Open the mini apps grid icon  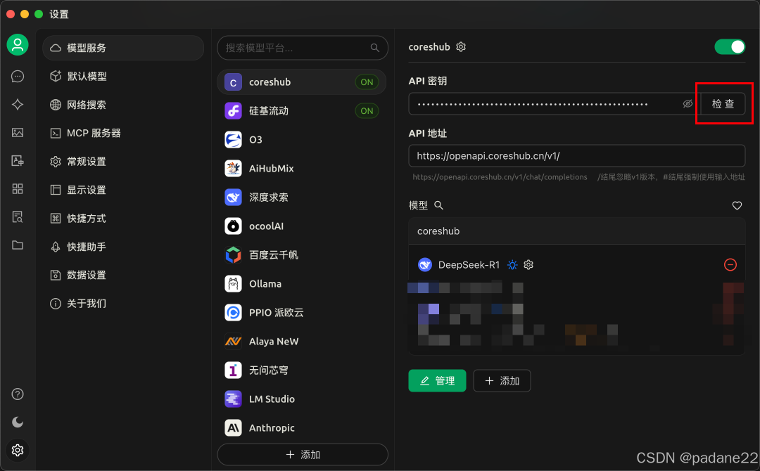click(18, 189)
